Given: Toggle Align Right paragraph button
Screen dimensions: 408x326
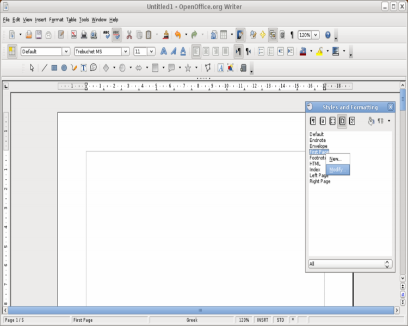Looking at the screenshot, I should [x=215, y=51].
